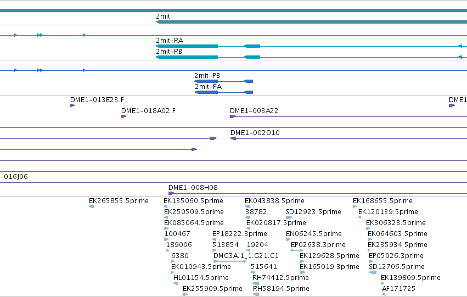
Task: Select EK085064.5prime EST label
Action: click(x=194, y=223)
